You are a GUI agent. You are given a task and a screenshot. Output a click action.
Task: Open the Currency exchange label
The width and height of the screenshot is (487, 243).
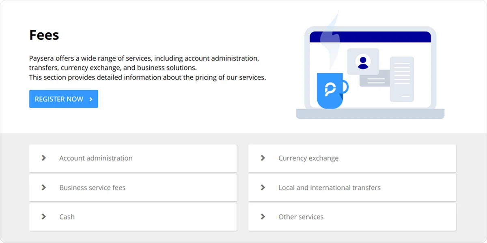pyautogui.click(x=308, y=158)
